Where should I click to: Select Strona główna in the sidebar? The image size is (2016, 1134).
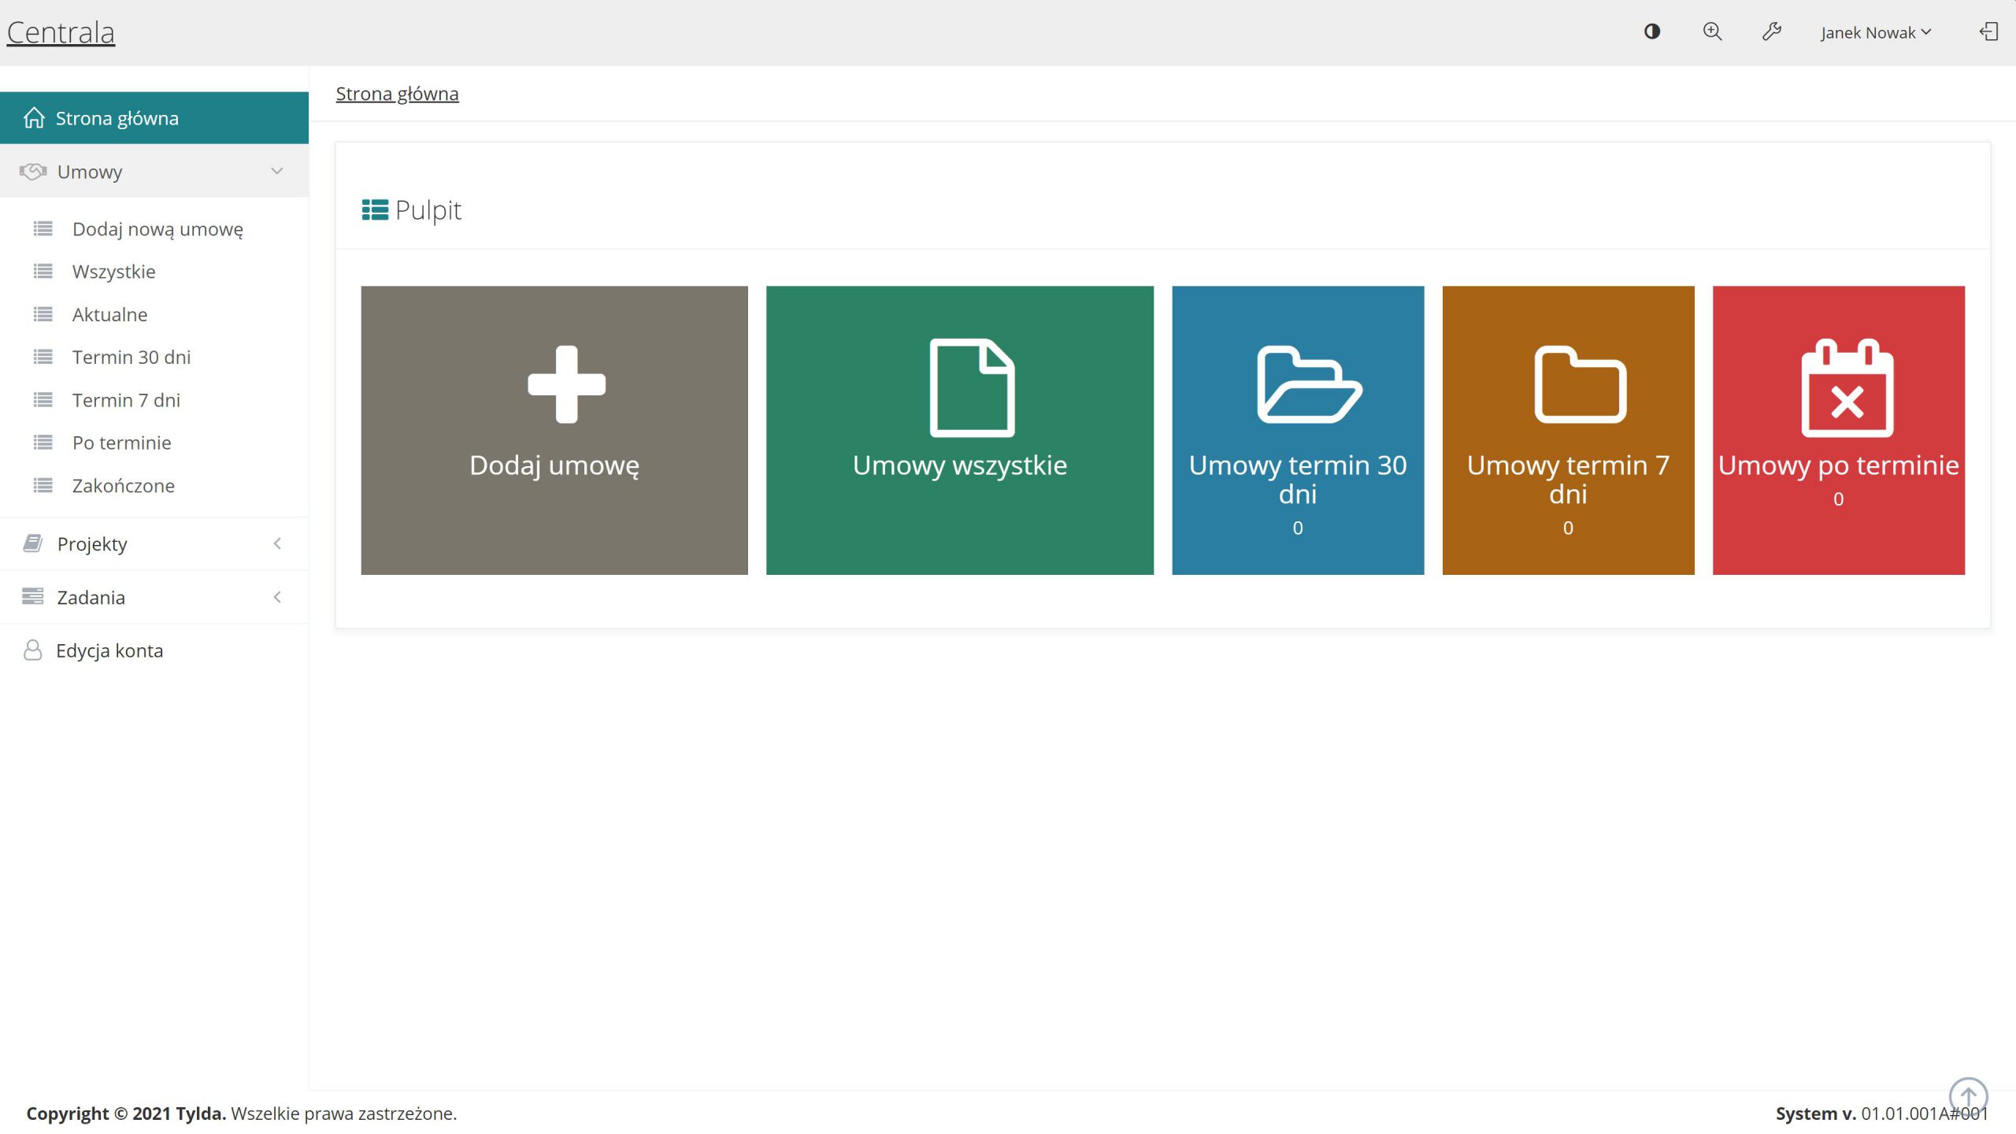click(x=117, y=118)
